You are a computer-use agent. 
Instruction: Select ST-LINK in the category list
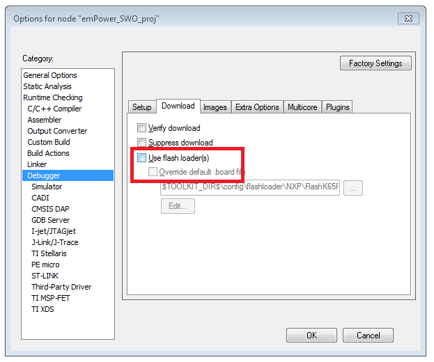point(46,276)
